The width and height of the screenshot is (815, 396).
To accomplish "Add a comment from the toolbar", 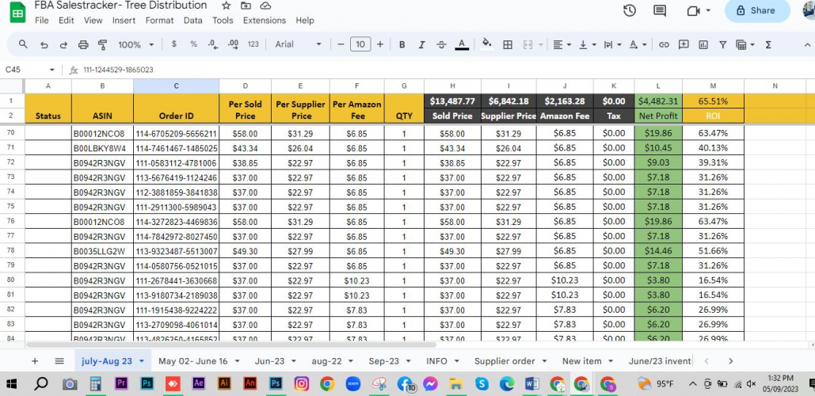I will (x=684, y=44).
